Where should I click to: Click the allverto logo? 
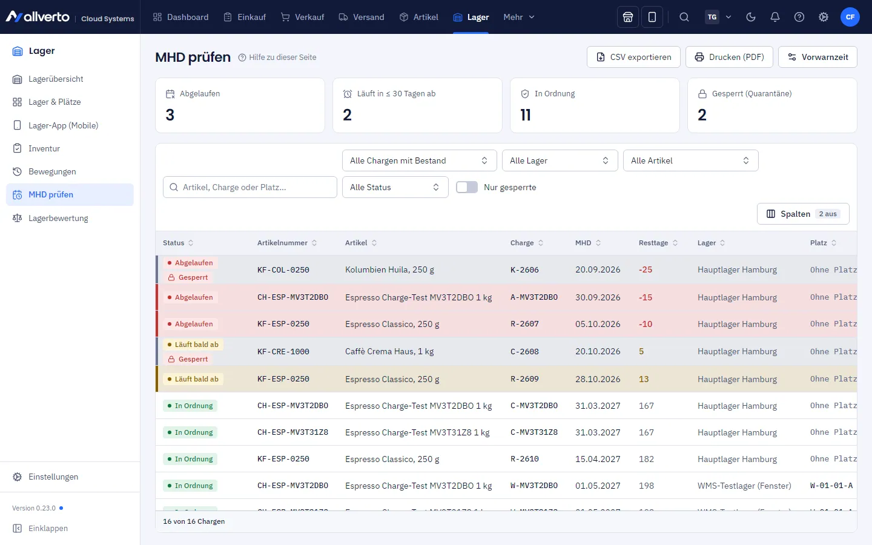tap(38, 17)
